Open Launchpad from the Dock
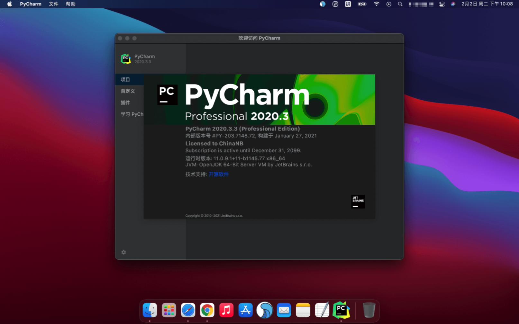Viewport: 519px width, 324px height. (x=169, y=310)
